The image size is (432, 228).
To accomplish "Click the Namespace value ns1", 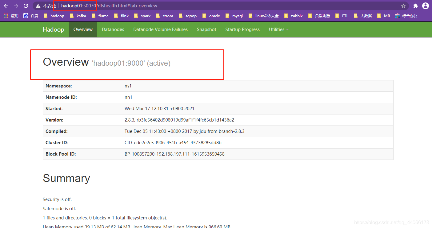I will 128,86.
